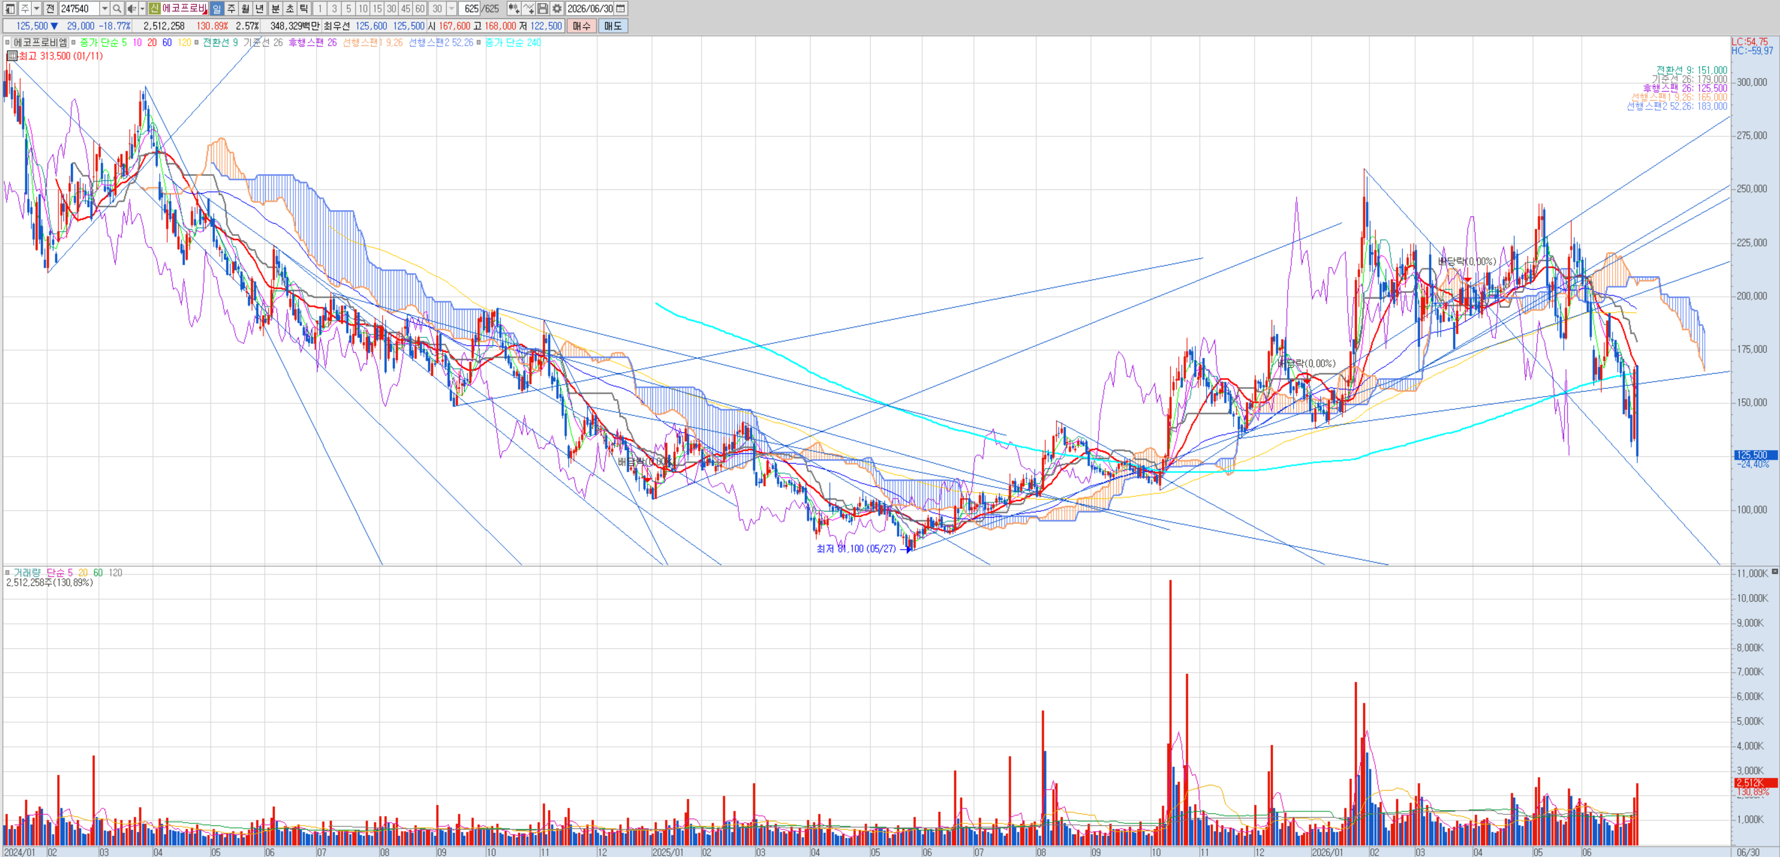Click the speaker sound icon
The image size is (1780, 857).
(x=131, y=8)
